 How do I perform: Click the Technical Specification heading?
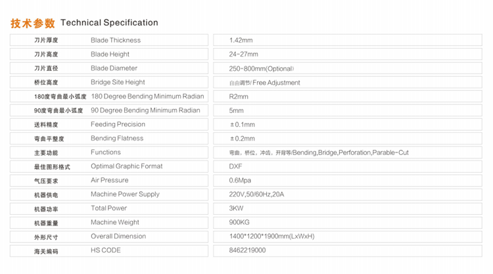(109, 22)
